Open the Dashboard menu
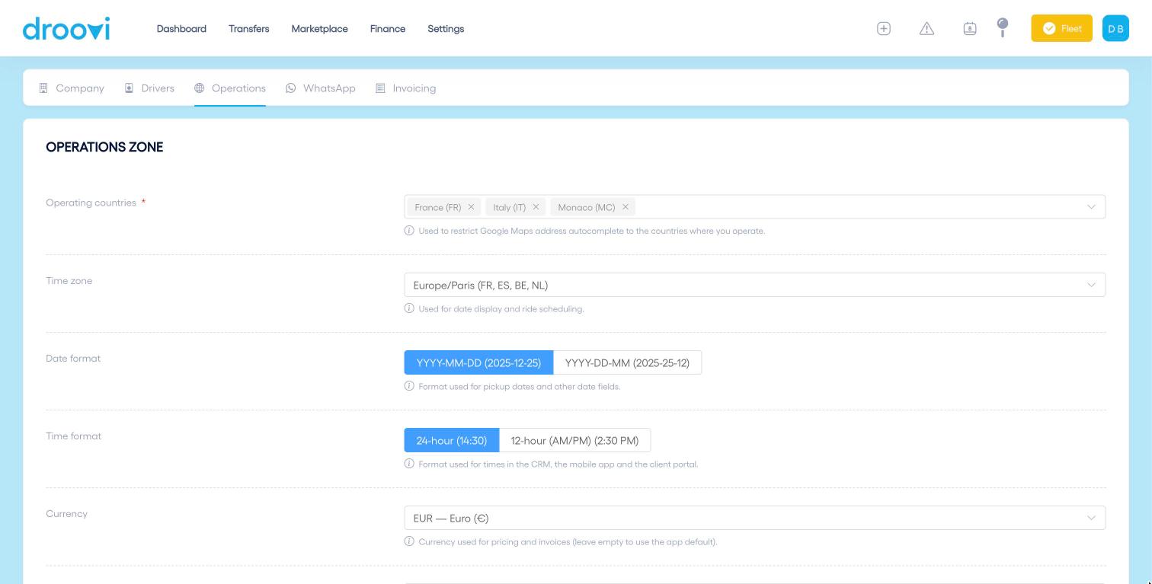 tap(181, 29)
